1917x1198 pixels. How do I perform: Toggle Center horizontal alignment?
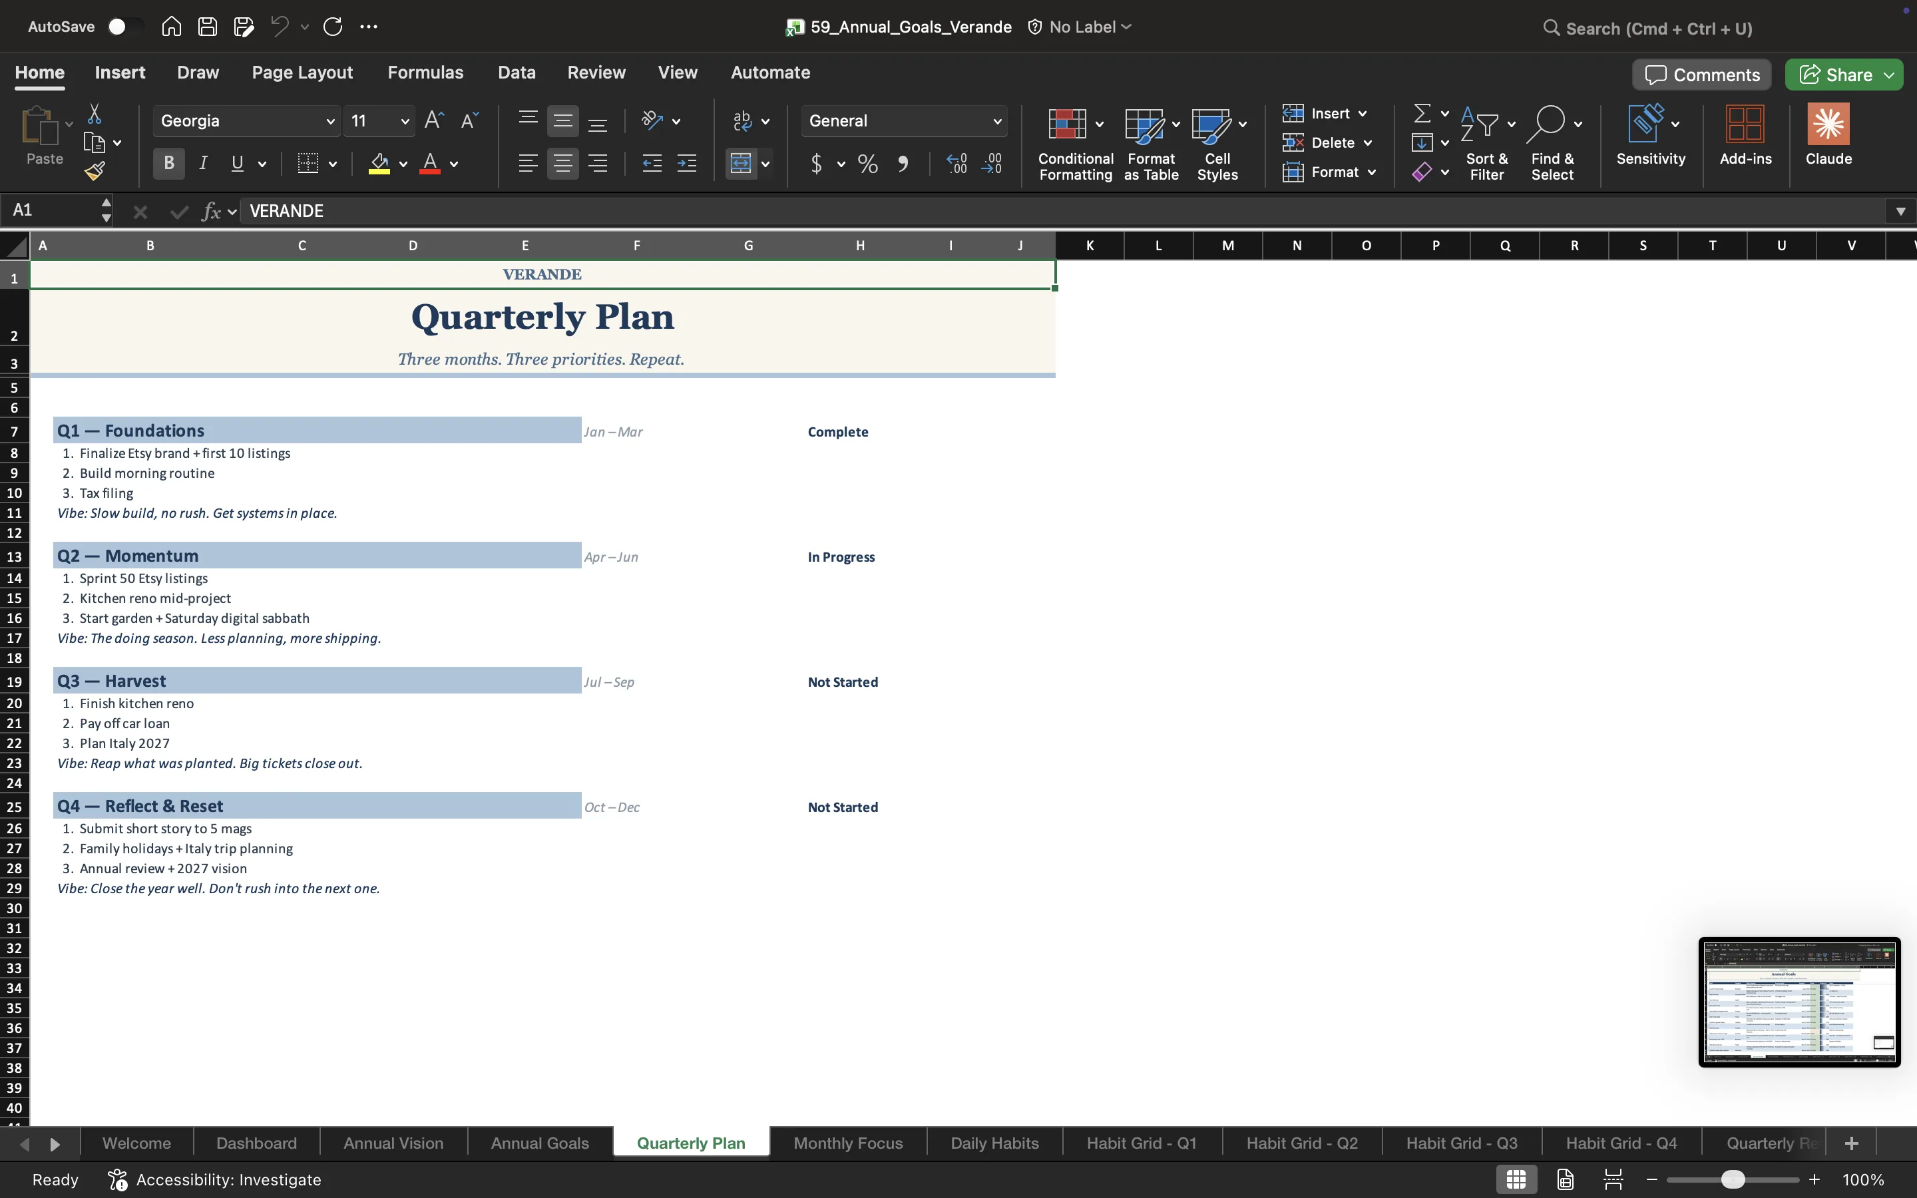click(x=562, y=163)
